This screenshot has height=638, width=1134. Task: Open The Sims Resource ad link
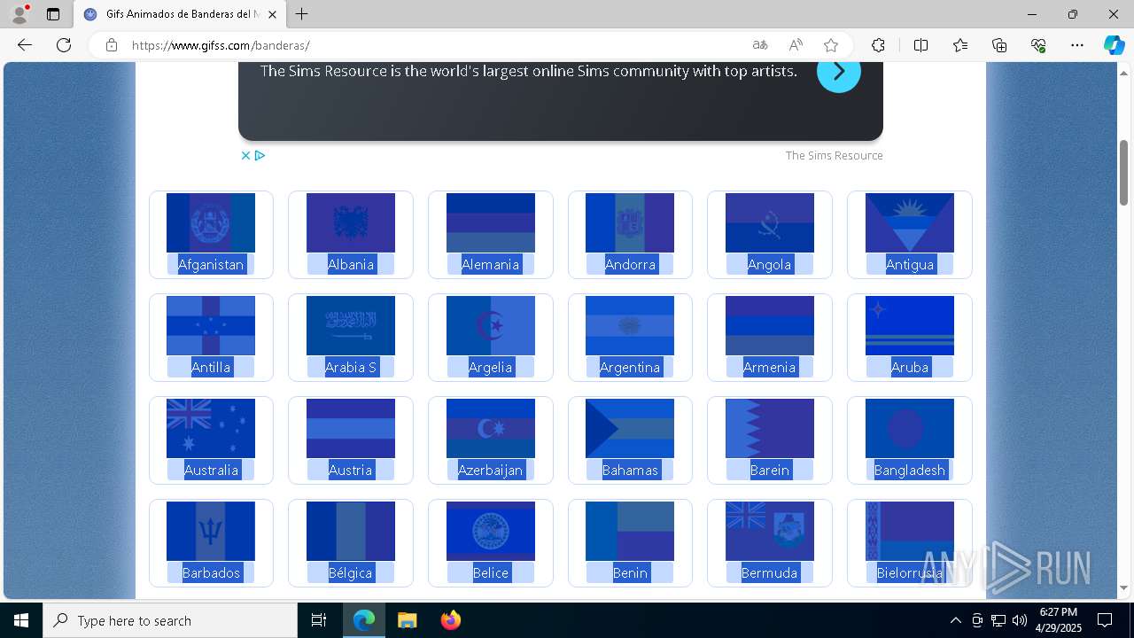tap(834, 155)
